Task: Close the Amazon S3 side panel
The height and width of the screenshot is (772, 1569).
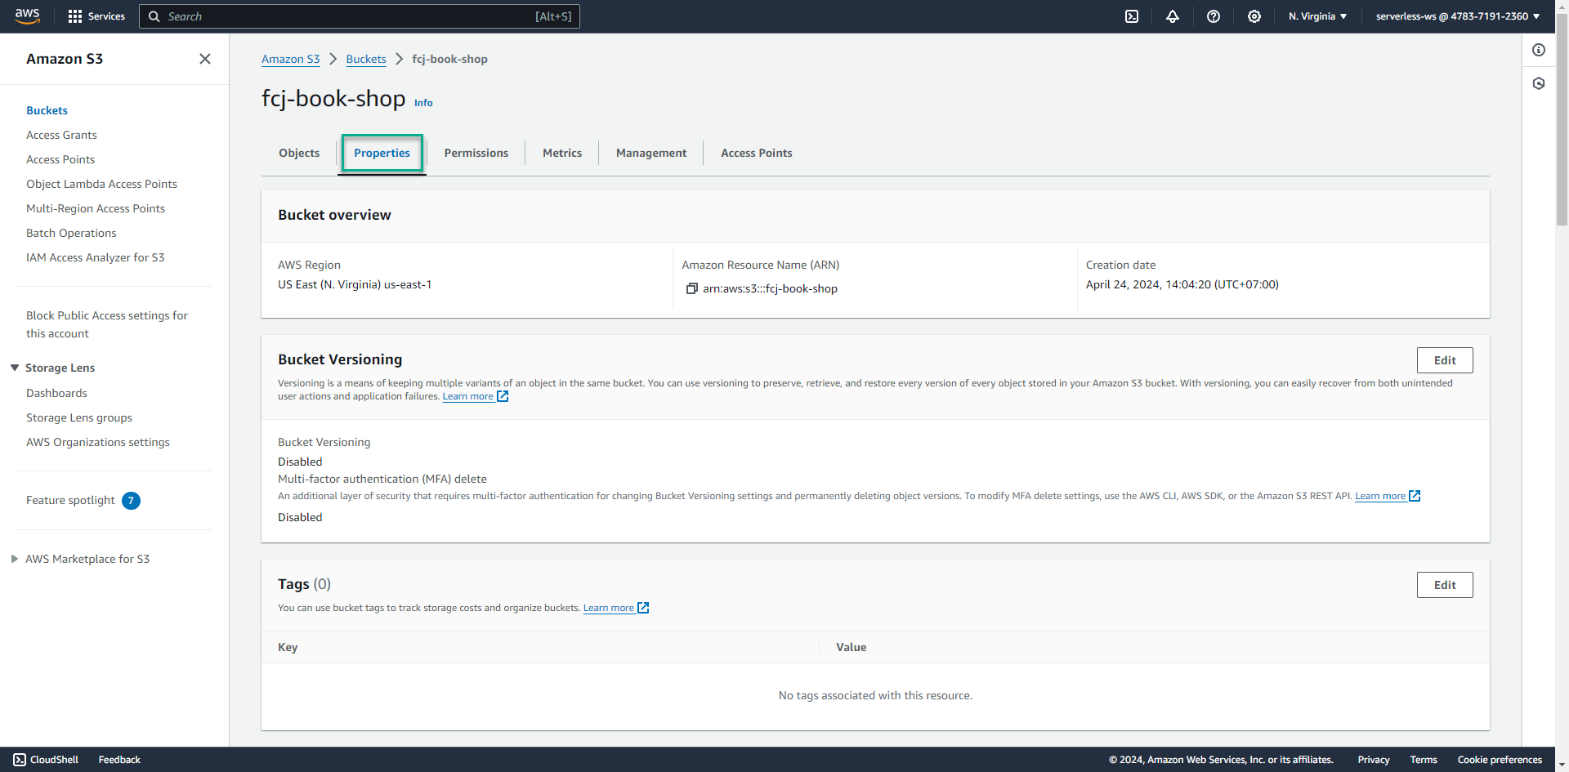Action: 205,59
